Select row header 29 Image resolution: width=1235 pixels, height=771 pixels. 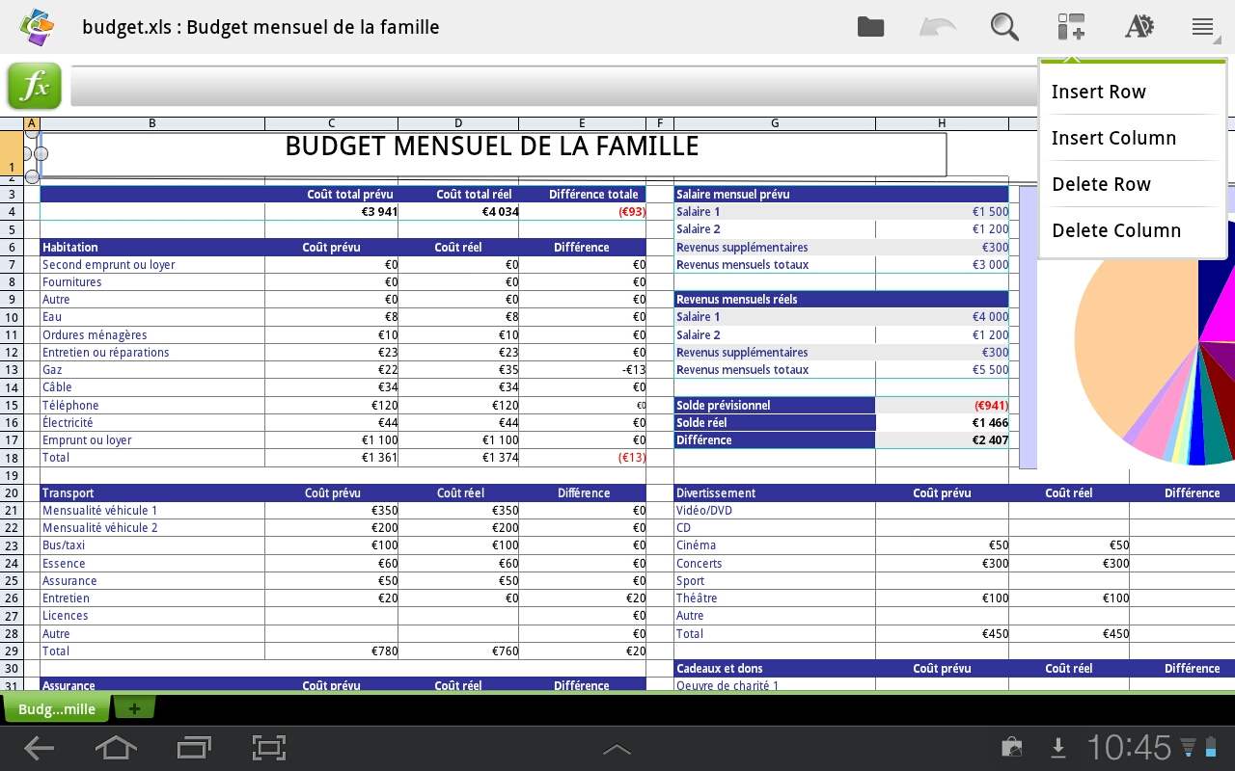12,651
